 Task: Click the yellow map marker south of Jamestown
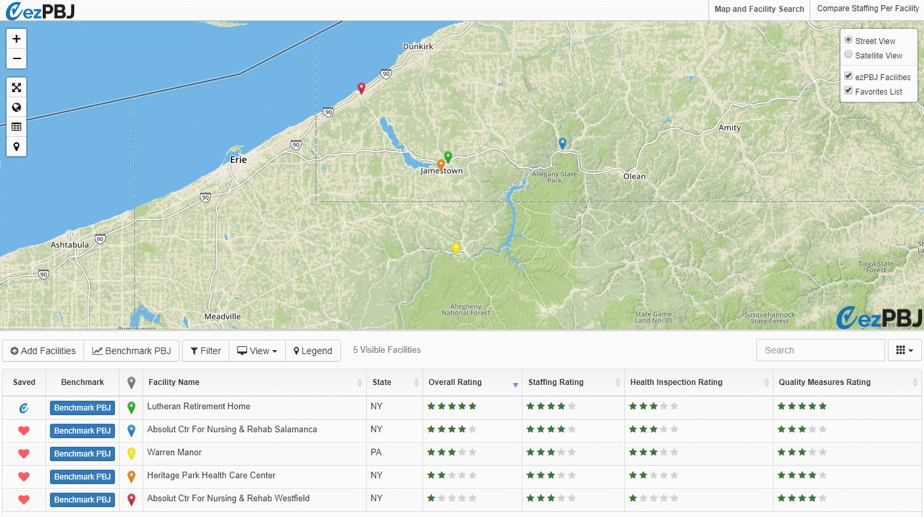455,248
